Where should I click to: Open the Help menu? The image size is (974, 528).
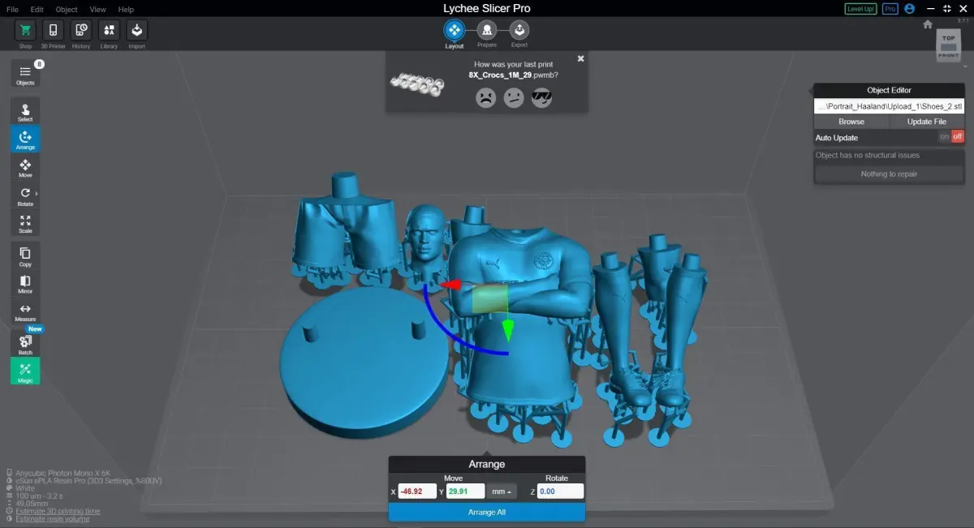[126, 9]
